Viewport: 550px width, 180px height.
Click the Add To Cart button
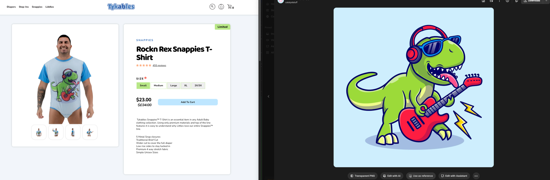[188, 102]
